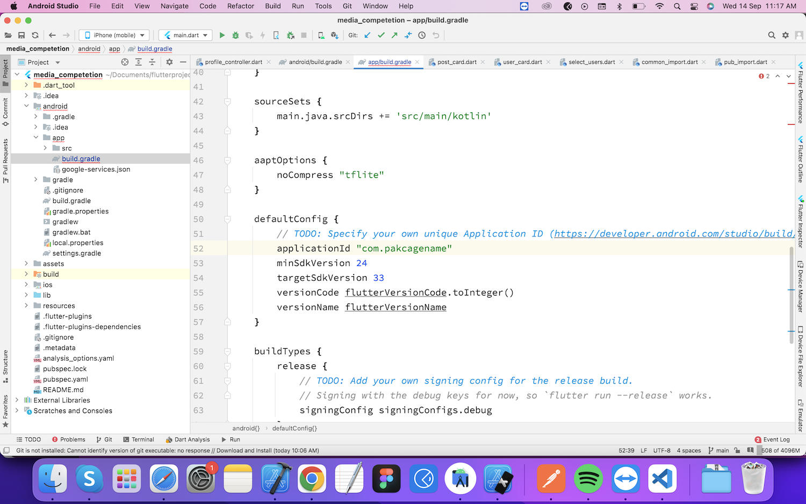Open Search Everywhere magnifier in toolbar

[772, 35]
